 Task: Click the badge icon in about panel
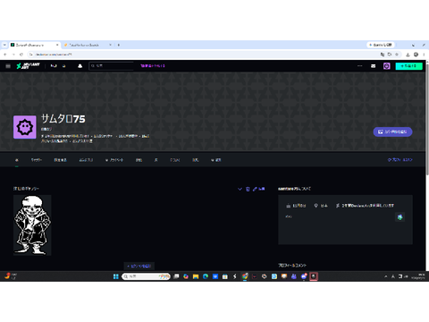(400, 217)
